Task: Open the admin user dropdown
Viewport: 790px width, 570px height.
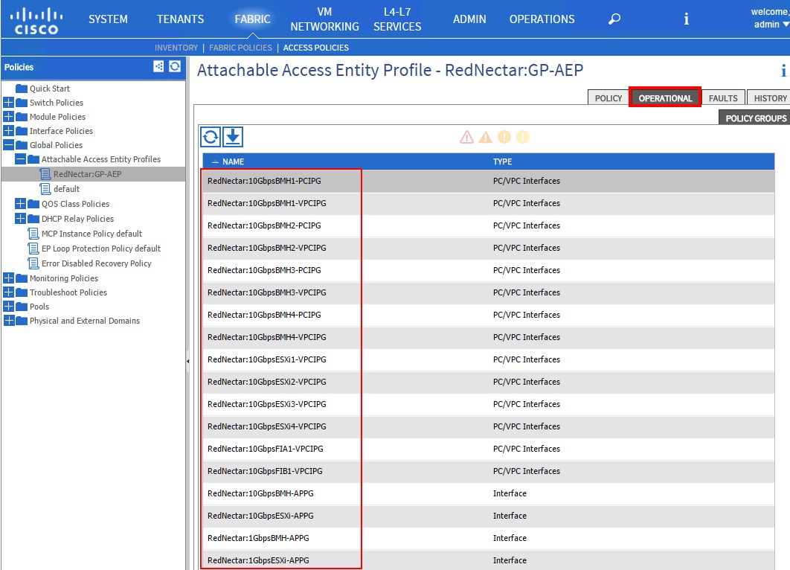Action: pyautogui.click(x=771, y=25)
